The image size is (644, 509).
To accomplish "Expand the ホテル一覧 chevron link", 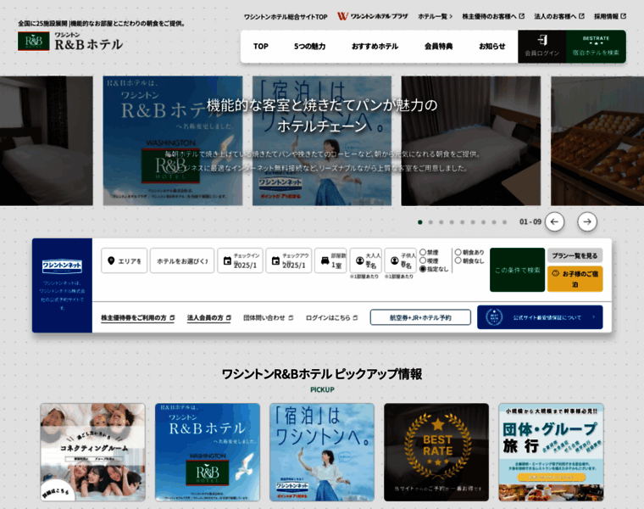I will point(436,16).
